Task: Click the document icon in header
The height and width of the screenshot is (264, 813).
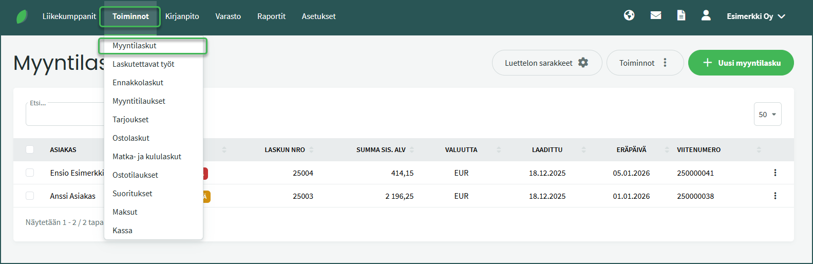Action: 681,15
